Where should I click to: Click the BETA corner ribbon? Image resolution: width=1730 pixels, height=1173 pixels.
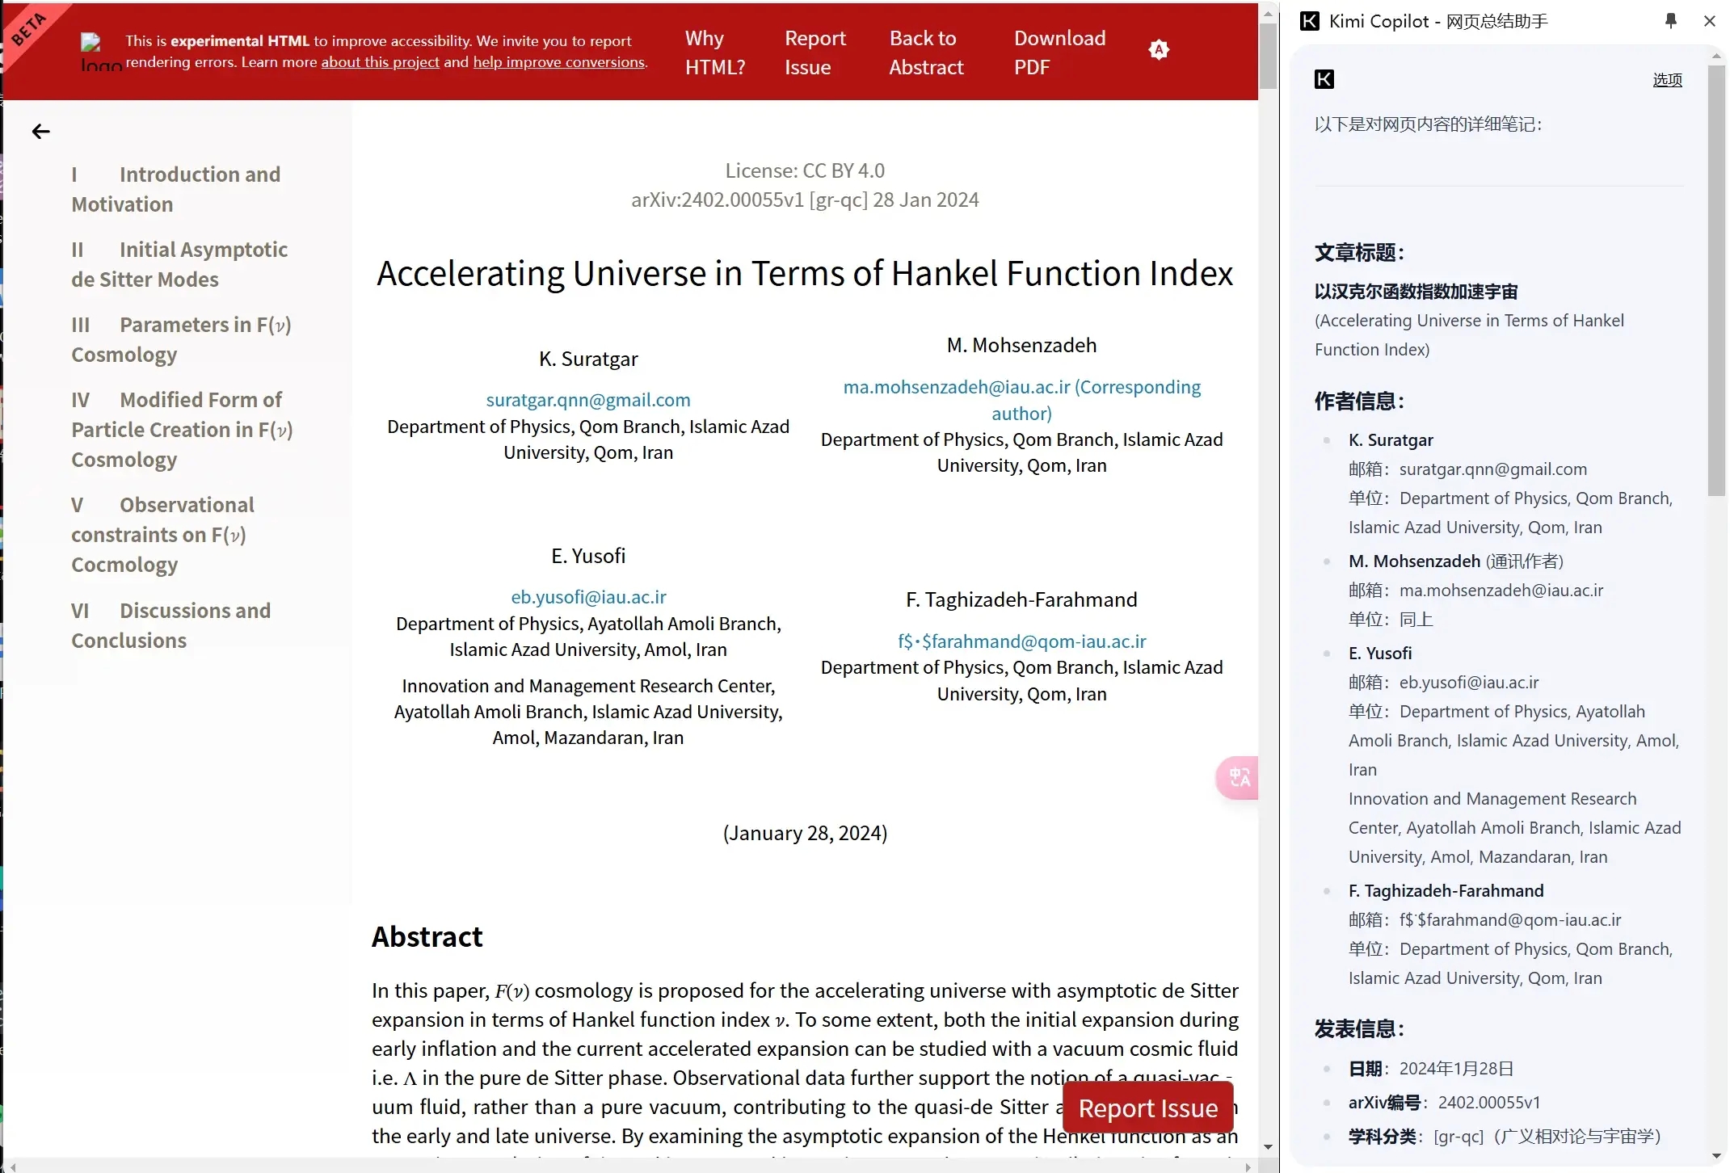[28, 28]
